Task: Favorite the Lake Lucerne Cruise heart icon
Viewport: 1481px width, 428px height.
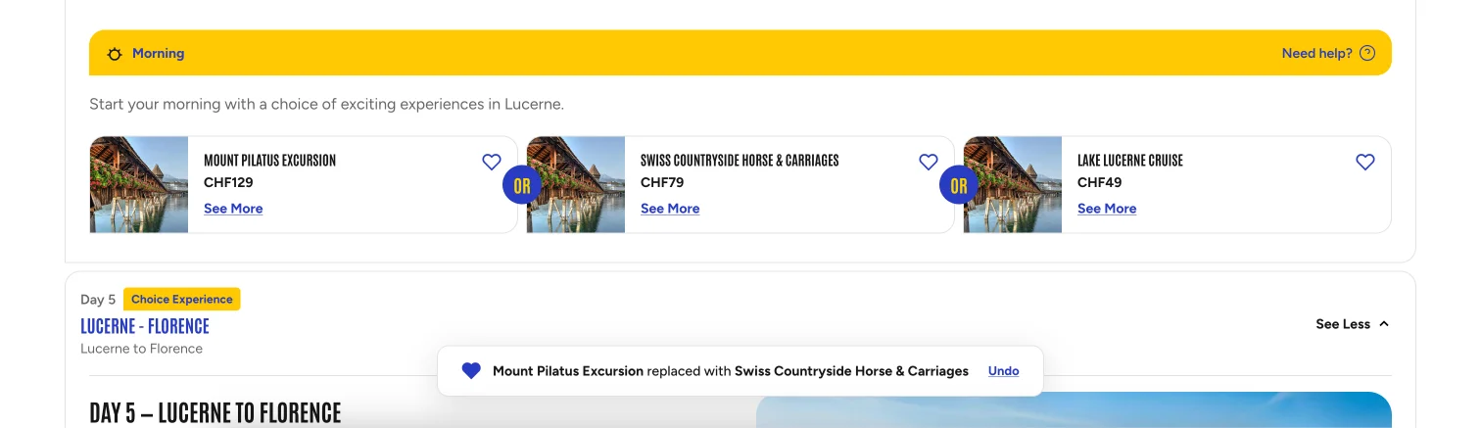Action: (x=1365, y=163)
